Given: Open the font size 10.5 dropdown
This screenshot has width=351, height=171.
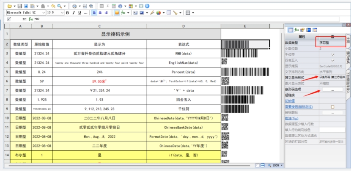Looking at the screenshot, I should pyautogui.click(x=62, y=13).
